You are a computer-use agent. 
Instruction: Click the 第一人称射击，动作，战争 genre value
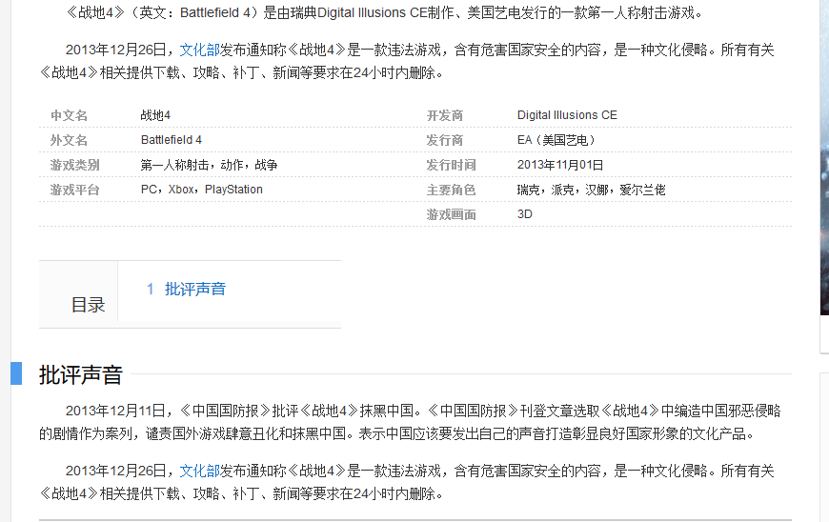click(209, 165)
